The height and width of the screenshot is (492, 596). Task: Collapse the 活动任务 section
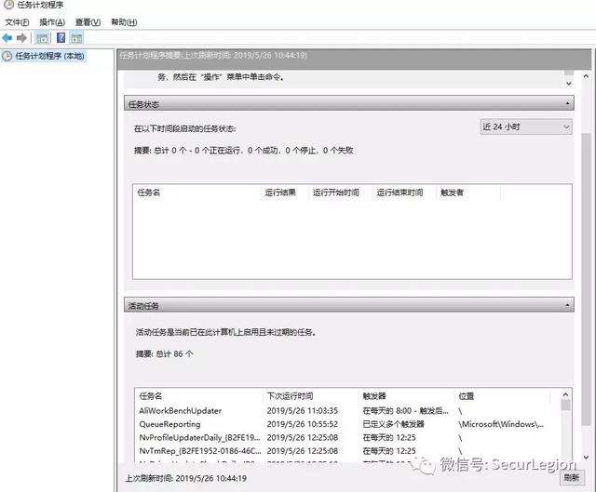(x=567, y=305)
